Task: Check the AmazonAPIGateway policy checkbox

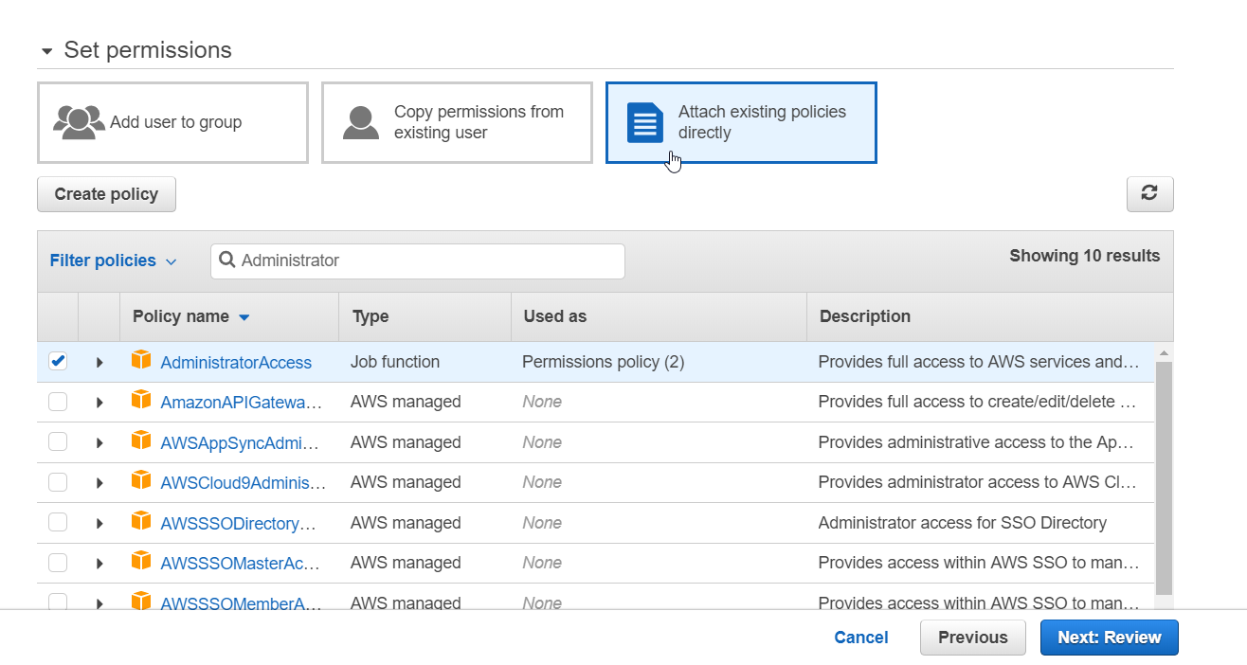Action: click(58, 402)
